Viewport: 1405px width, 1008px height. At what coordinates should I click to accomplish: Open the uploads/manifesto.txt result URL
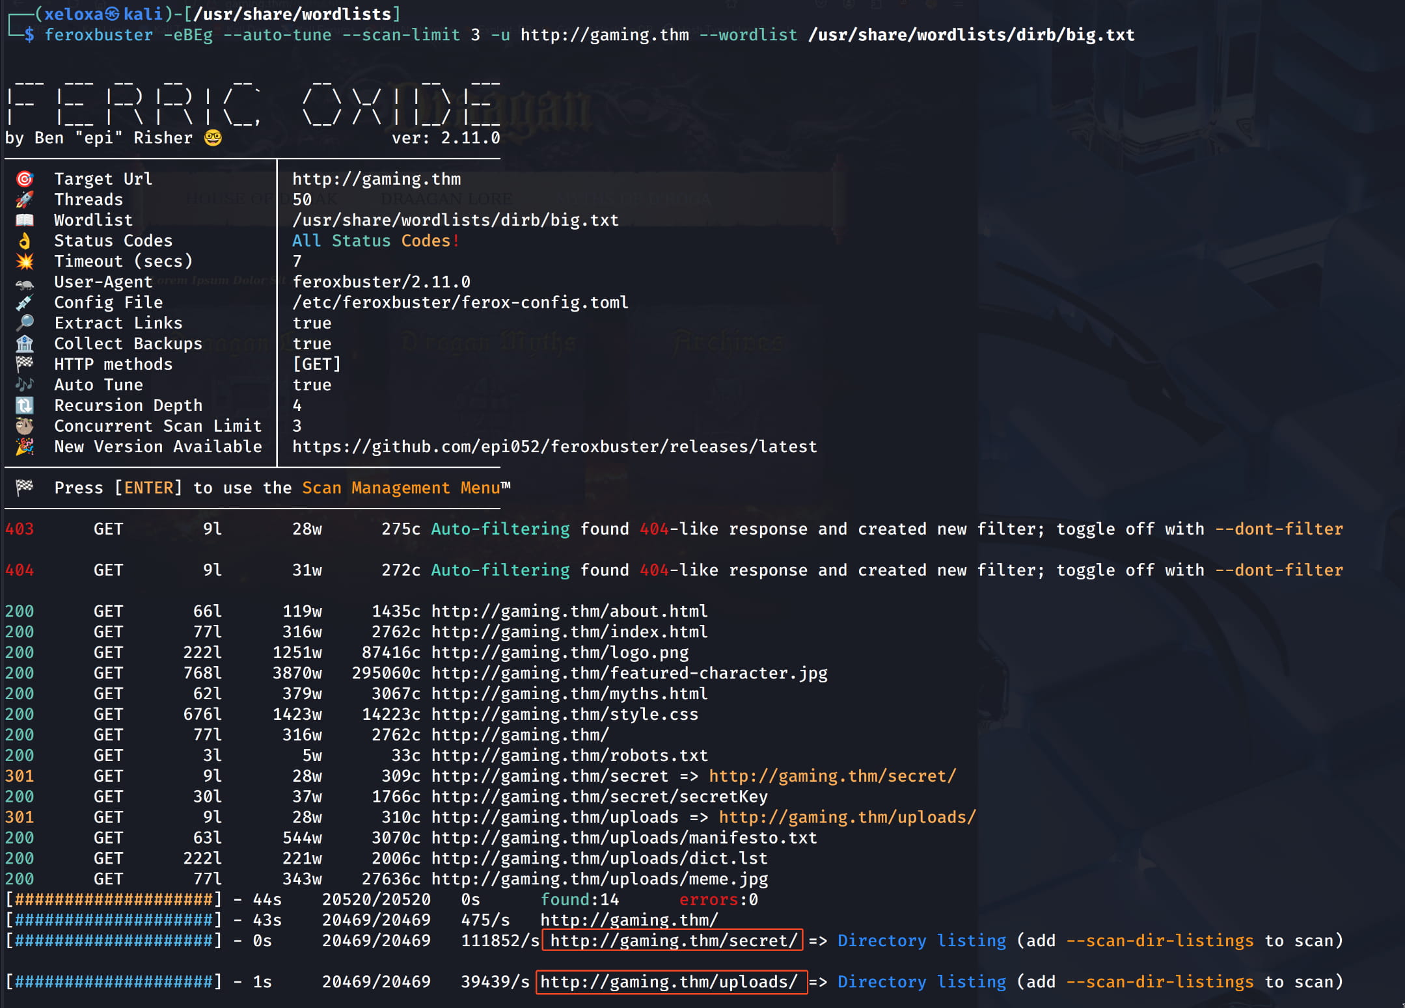click(623, 838)
